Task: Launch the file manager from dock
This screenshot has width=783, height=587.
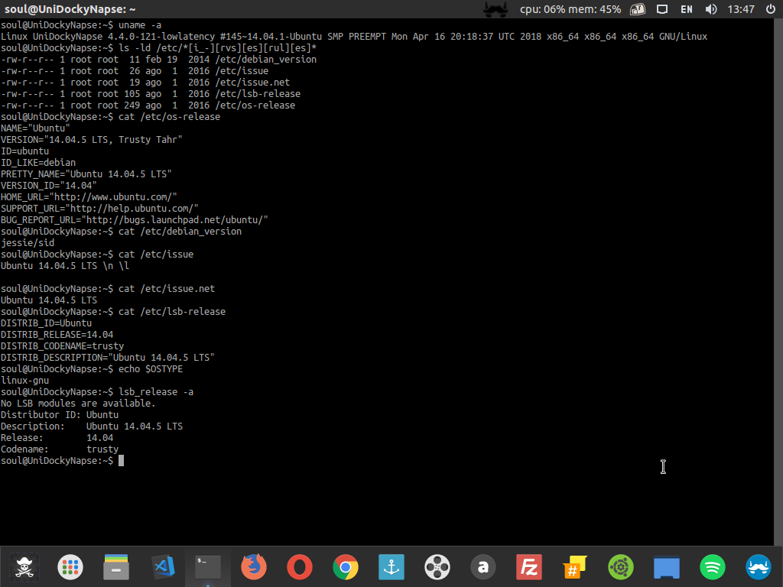Action: click(116, 568)
